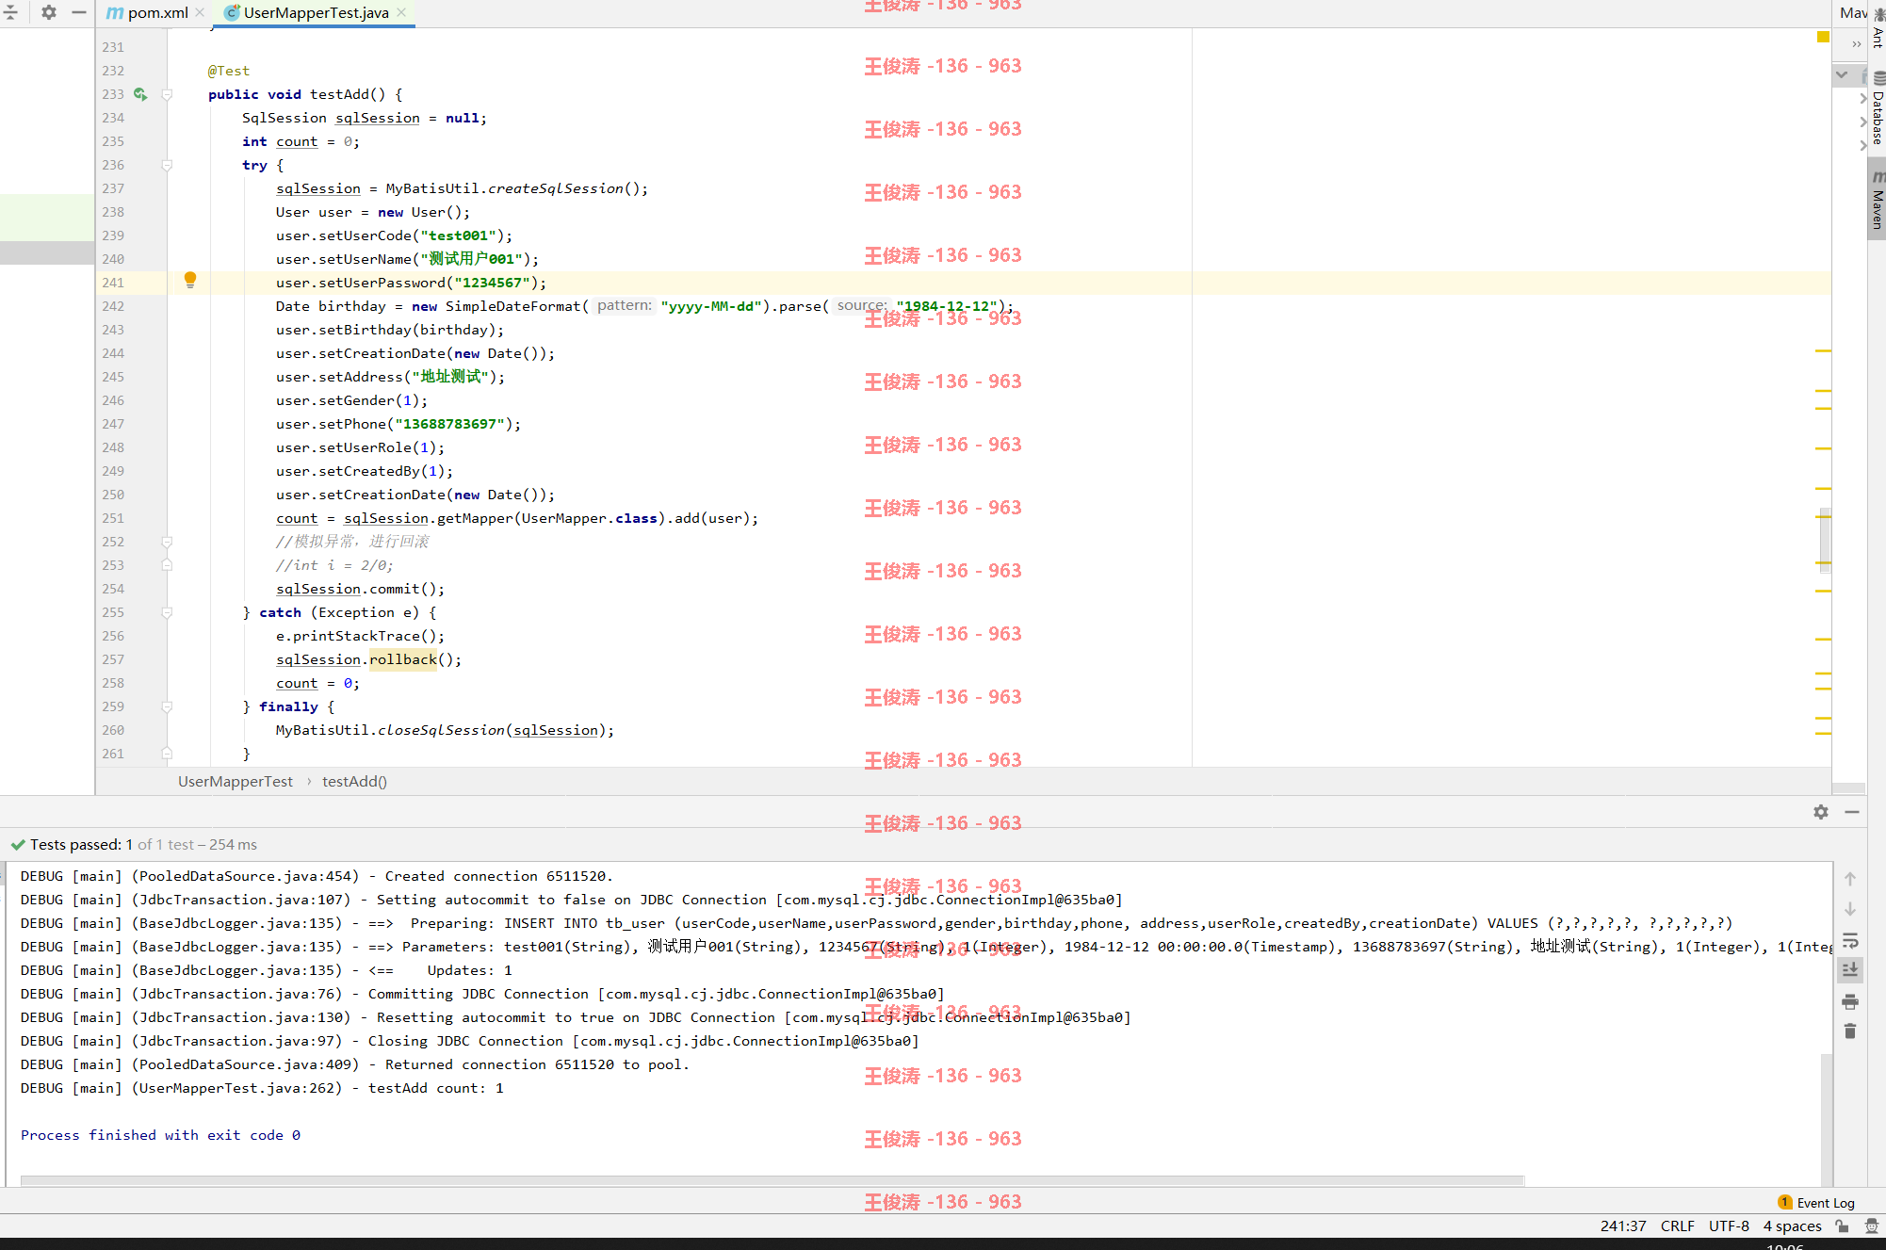Click the highlighted rollback method call

(403, 659)
